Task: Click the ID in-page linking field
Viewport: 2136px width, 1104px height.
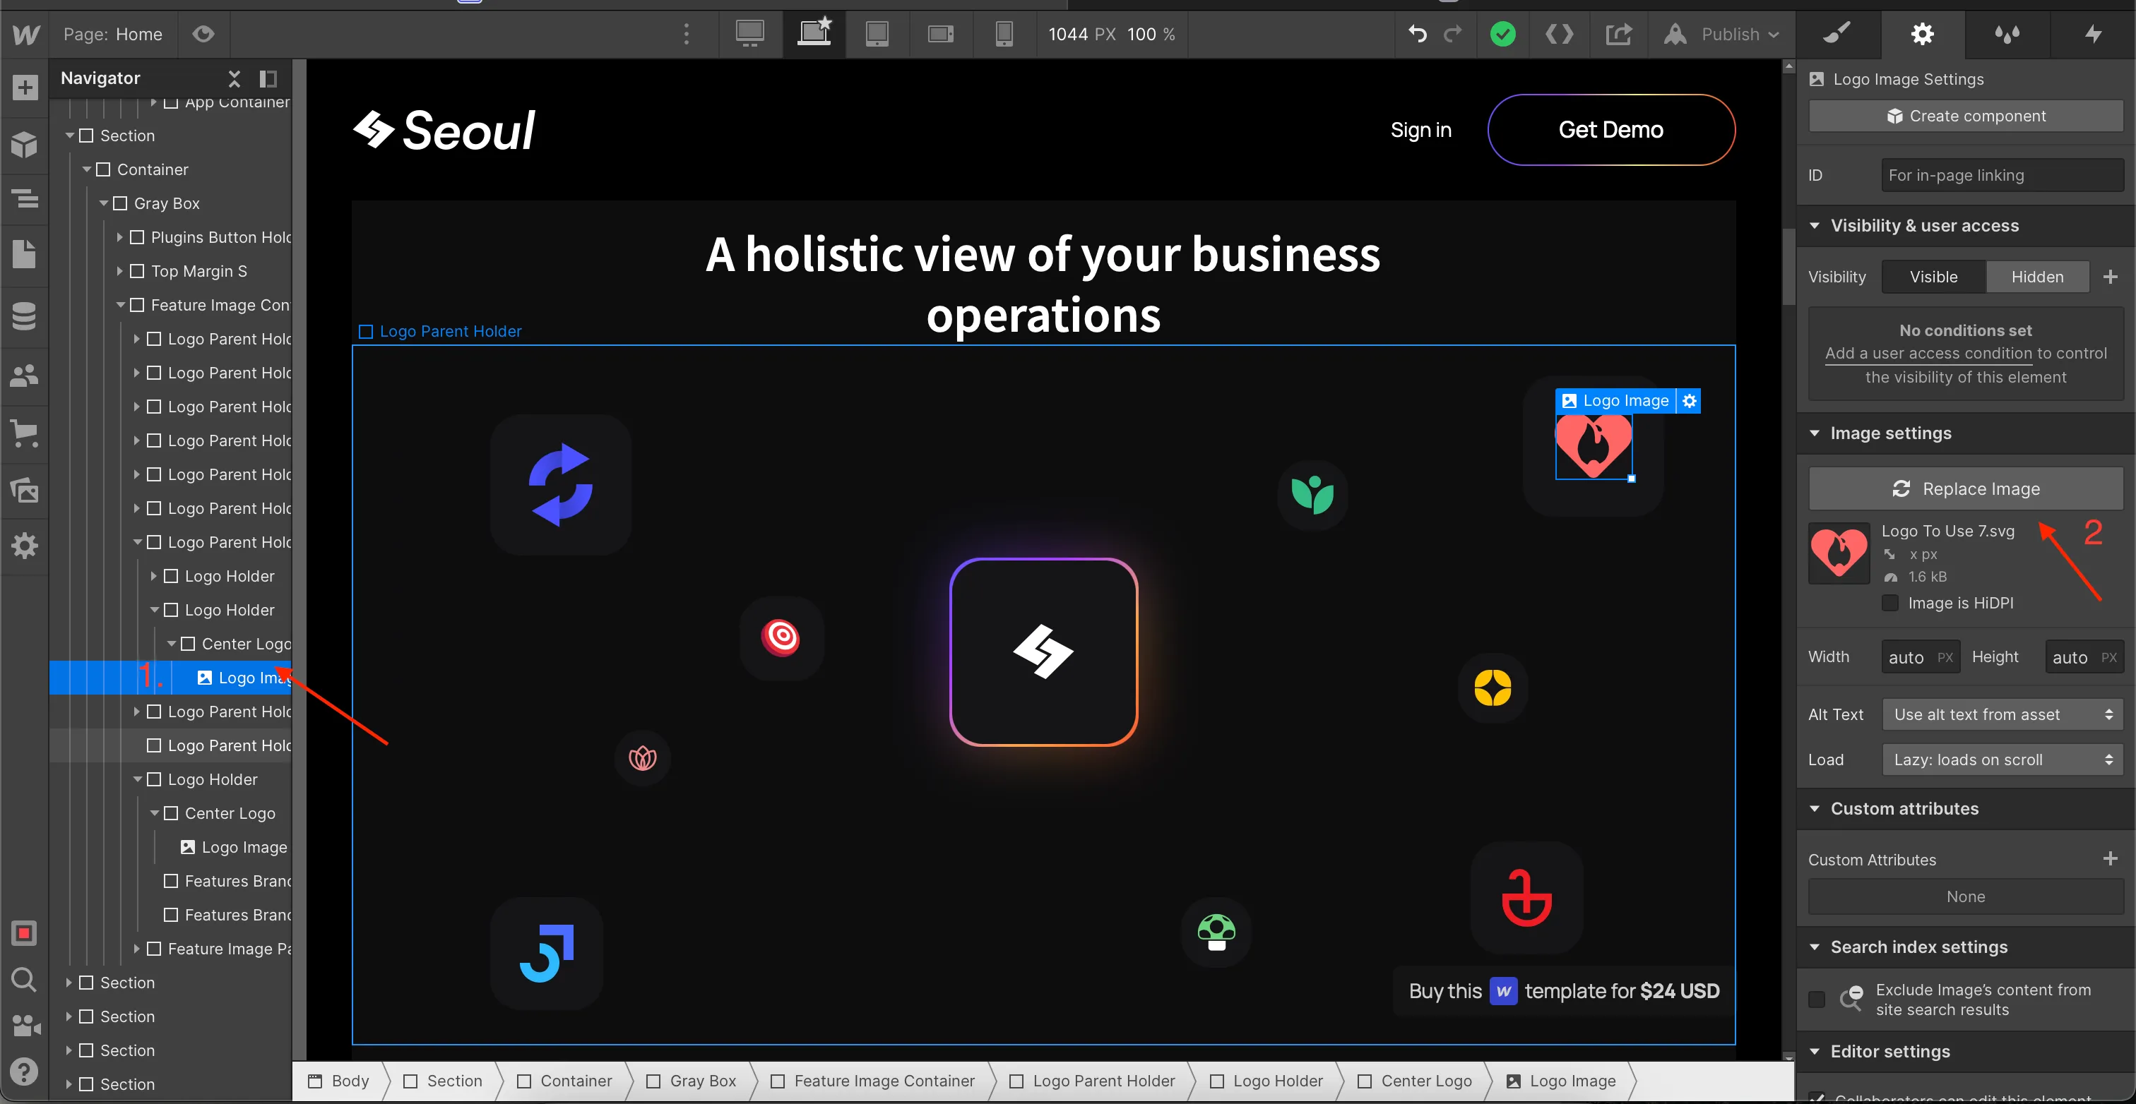Action: coord(2001,176)
